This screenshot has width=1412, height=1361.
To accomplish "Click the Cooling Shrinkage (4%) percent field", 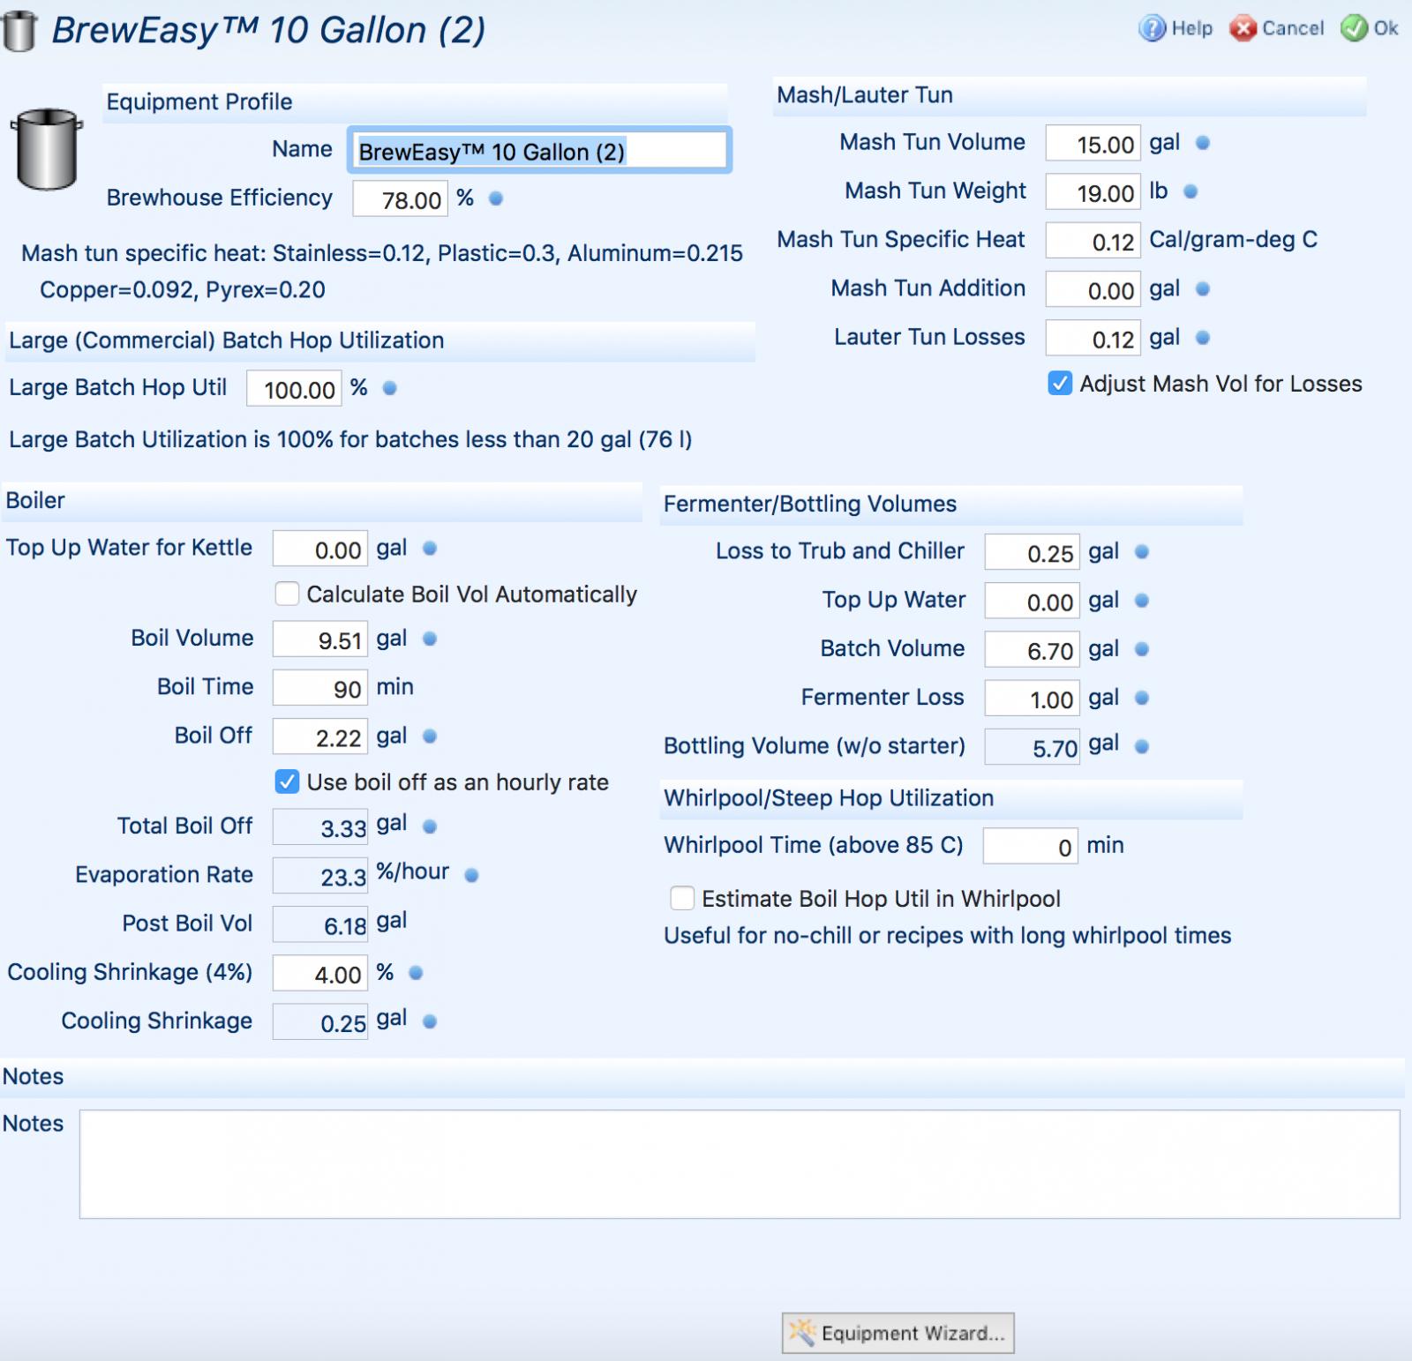I will click(320, 973).
